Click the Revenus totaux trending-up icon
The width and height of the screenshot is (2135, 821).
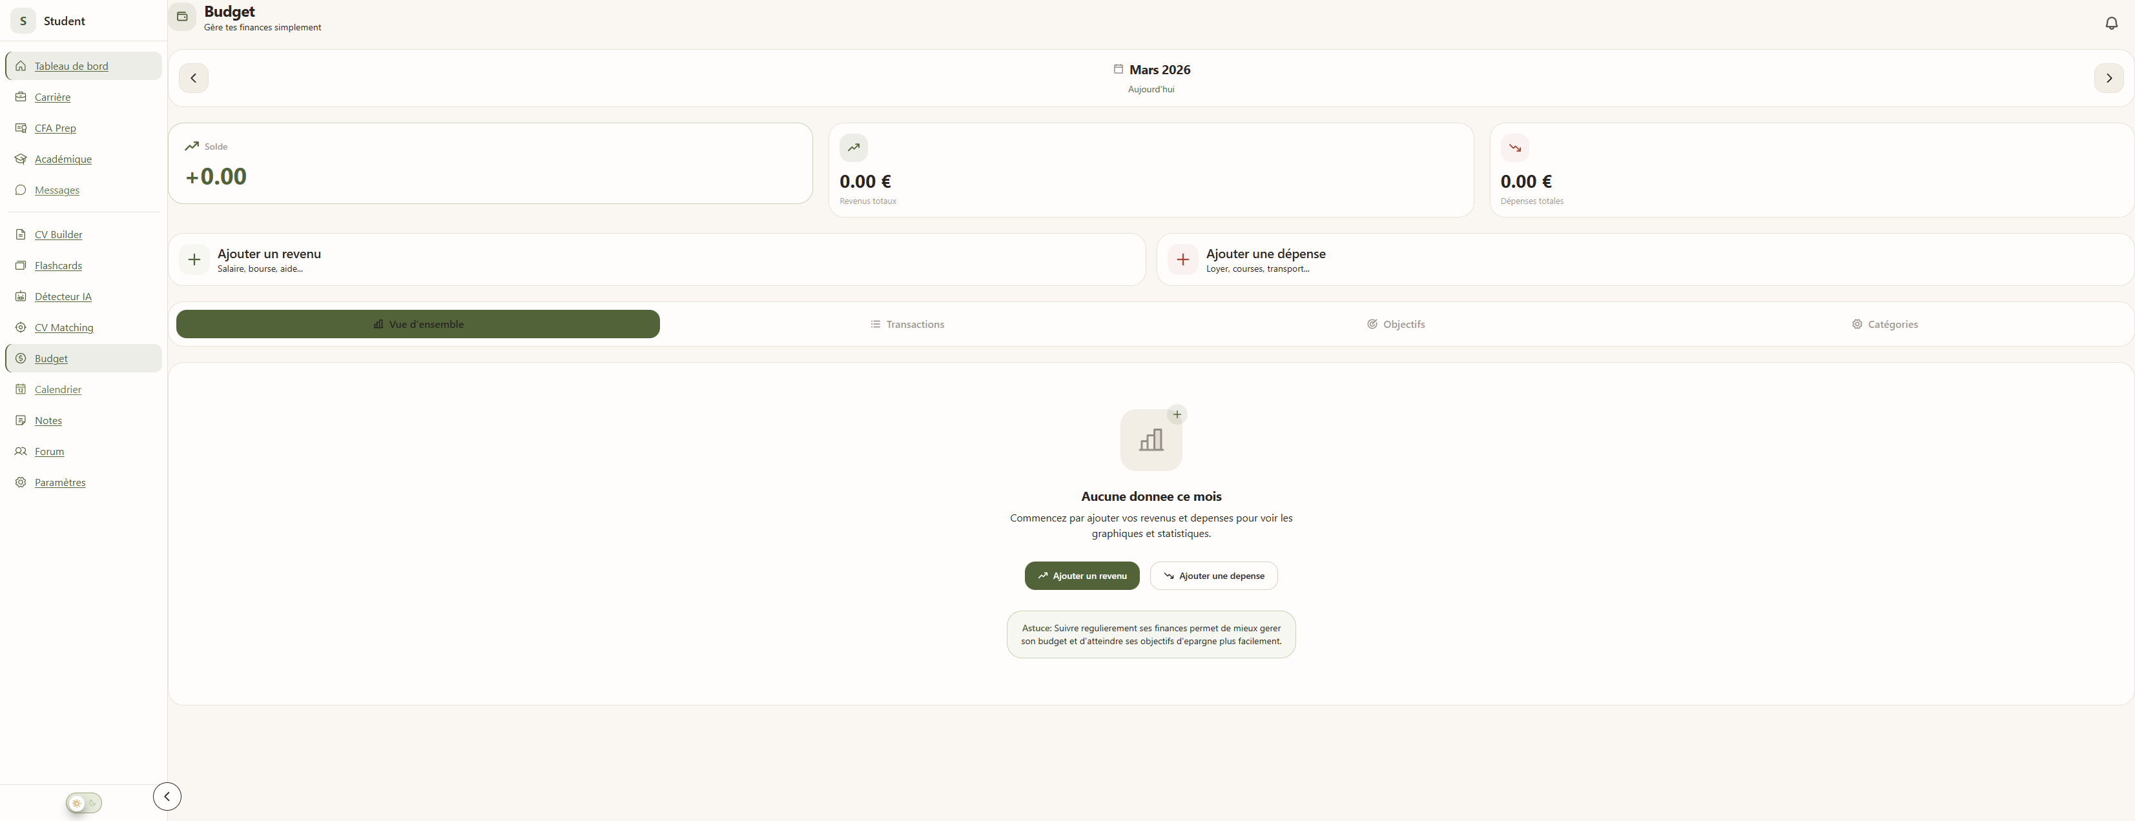point(853,147)
